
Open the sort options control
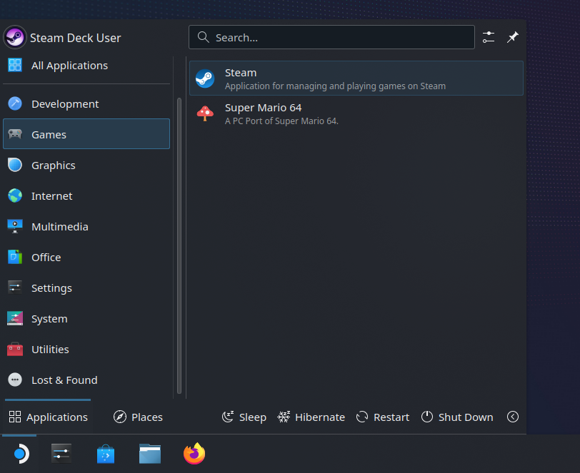pos(489,37)
